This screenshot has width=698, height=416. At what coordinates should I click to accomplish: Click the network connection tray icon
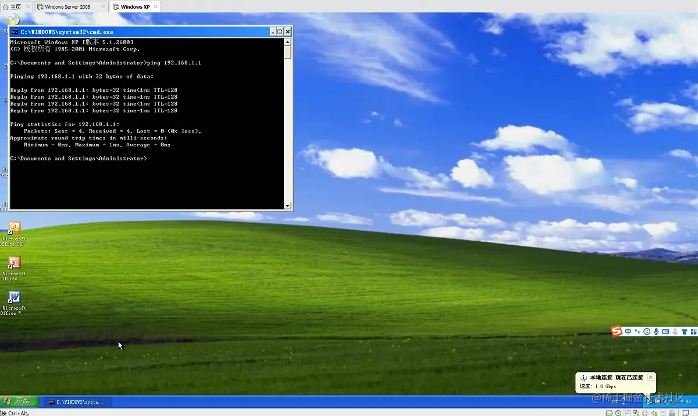click(x=649, y=401)
